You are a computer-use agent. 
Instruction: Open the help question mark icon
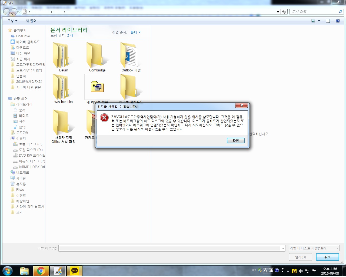point(338,21)
